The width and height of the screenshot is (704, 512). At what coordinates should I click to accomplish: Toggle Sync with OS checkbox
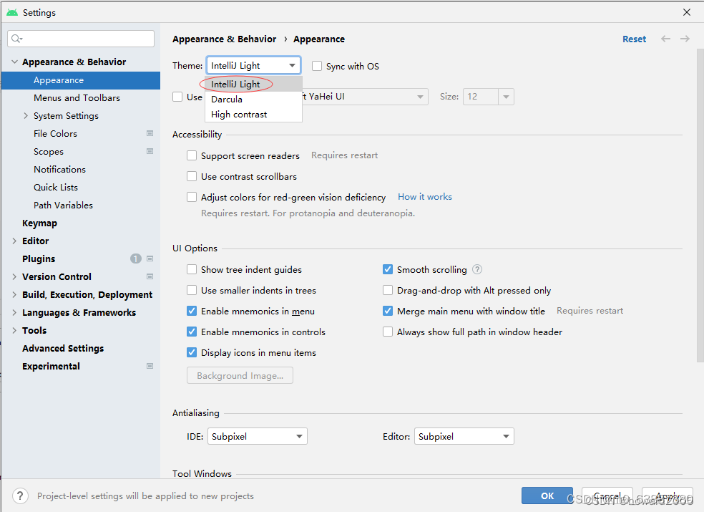coord(317,66)
